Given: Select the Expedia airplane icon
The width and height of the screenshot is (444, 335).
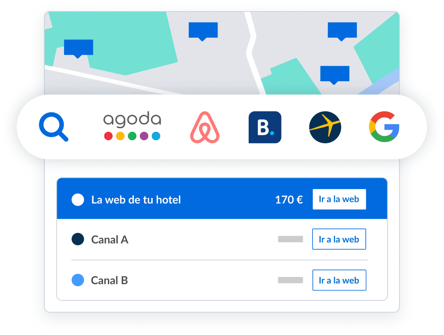Looking at the screenshot, I should 325,127.
